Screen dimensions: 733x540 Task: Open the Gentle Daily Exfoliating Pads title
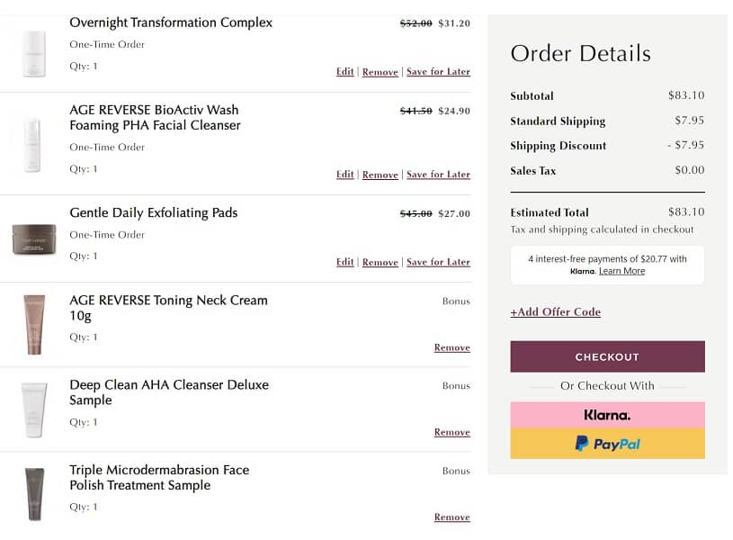coord(154,213)
